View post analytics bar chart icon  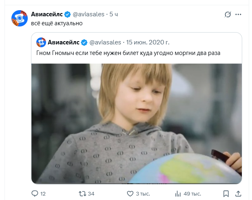pos(178,194)
